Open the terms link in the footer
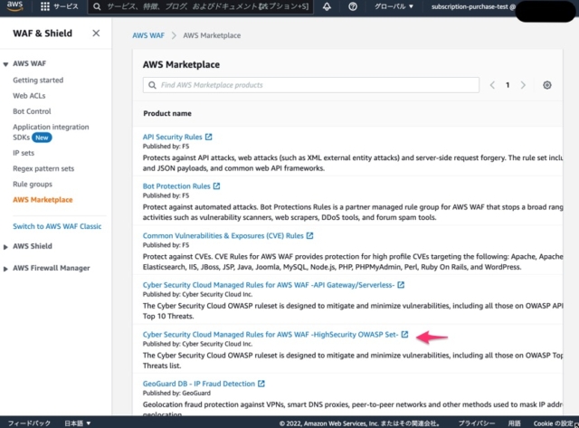Screen dimensions: 579x428 pos(514,423)
